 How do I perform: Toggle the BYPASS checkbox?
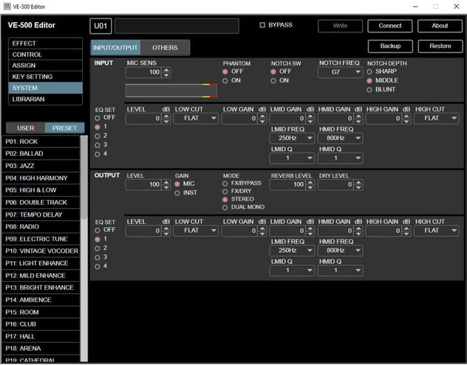(262, 25)
